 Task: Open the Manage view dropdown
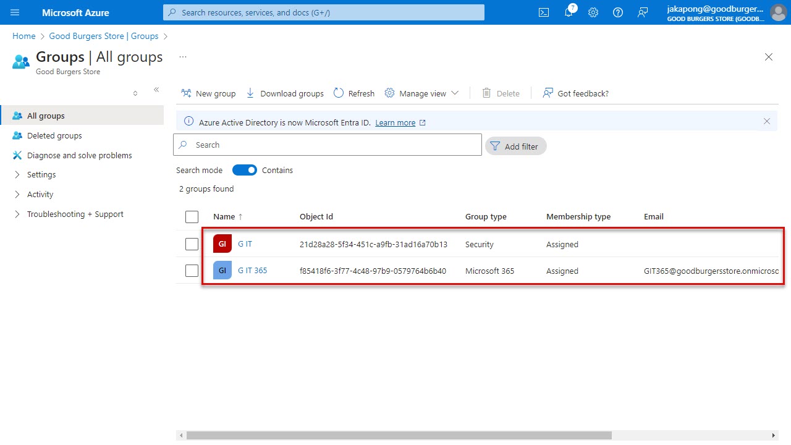pyautogui.click(x=422, y=93)
